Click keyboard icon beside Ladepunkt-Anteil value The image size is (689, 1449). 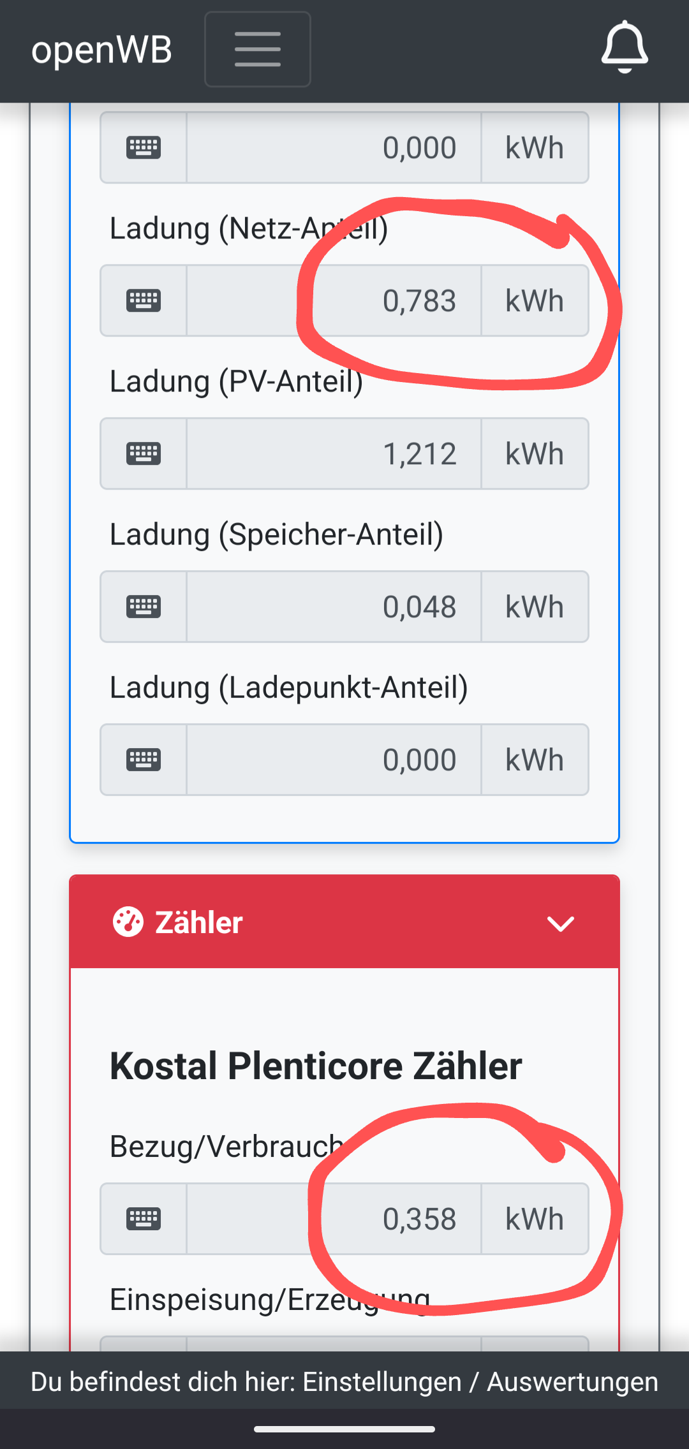144,760
